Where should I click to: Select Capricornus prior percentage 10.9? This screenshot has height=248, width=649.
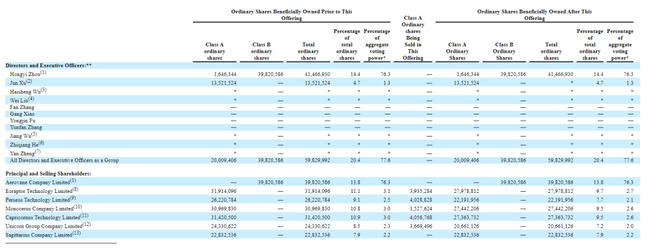356,217
